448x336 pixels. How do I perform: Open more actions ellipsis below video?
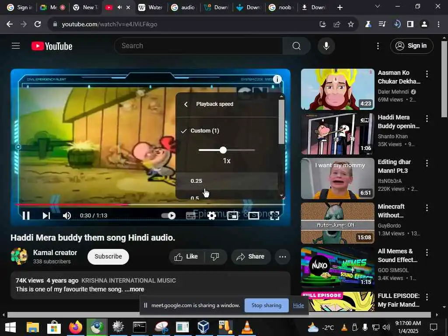[283, 256]
